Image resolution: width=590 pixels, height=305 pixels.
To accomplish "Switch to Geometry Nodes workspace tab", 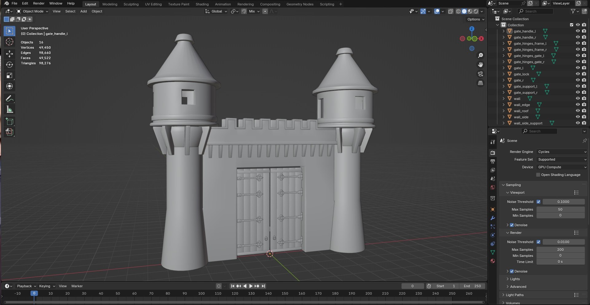I will [300, 4].
